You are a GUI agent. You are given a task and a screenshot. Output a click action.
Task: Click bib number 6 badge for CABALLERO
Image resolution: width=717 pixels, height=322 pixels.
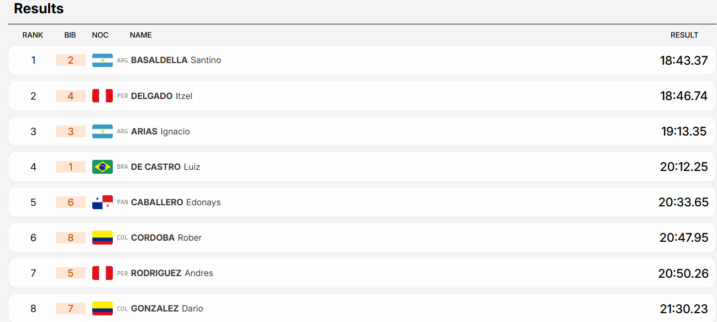[71, 202]
